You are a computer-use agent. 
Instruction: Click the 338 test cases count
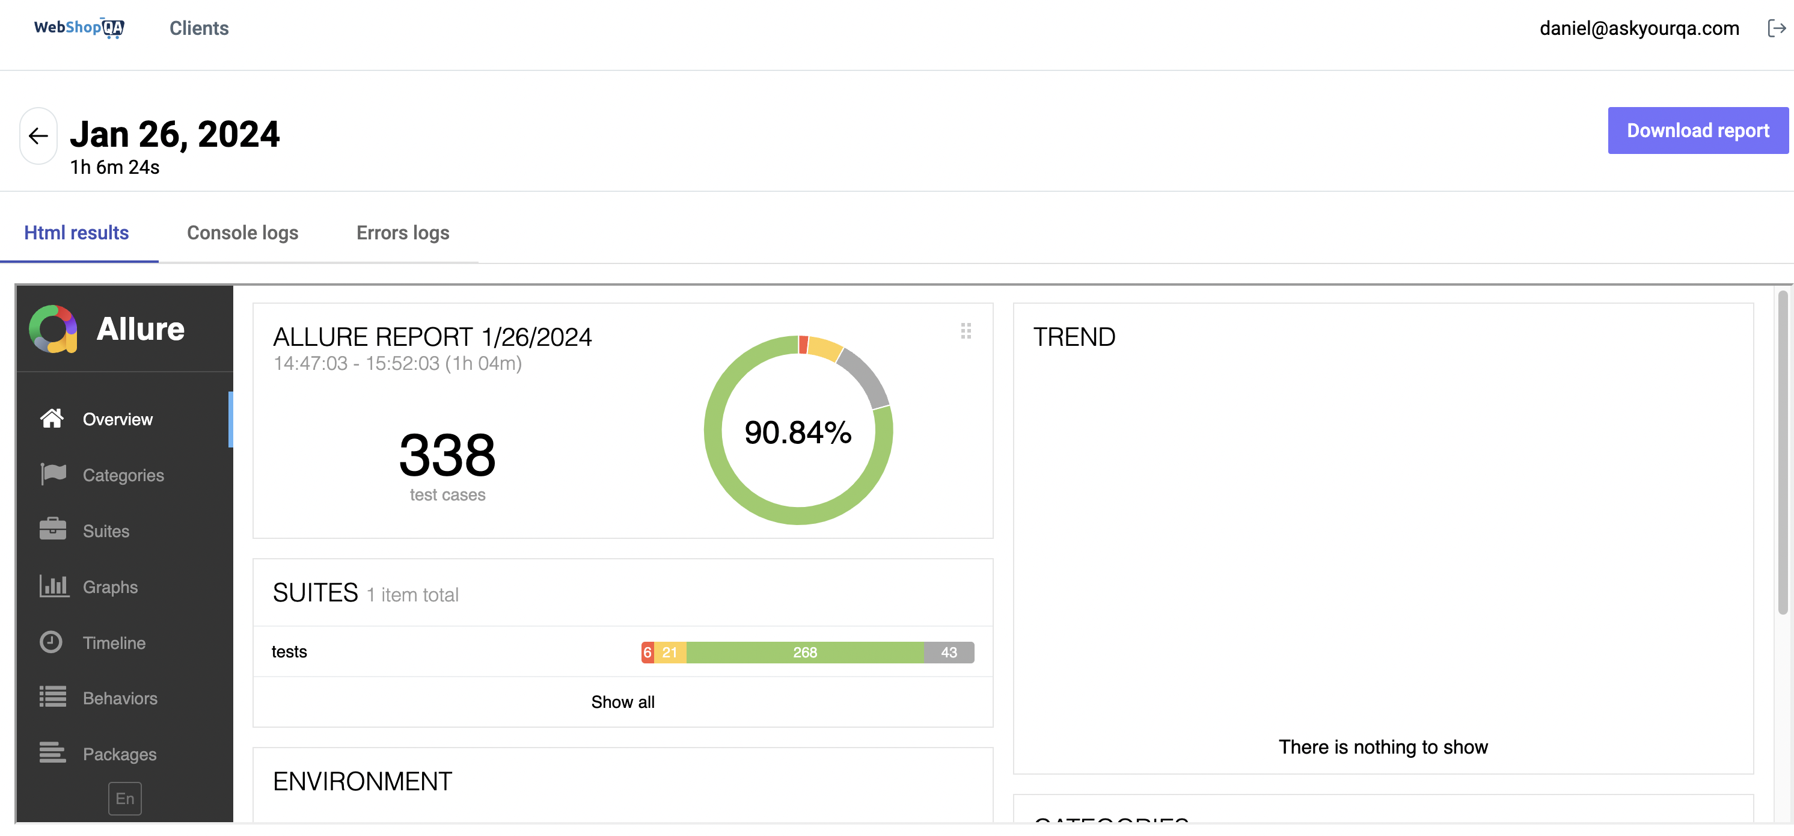coord(447,455)
